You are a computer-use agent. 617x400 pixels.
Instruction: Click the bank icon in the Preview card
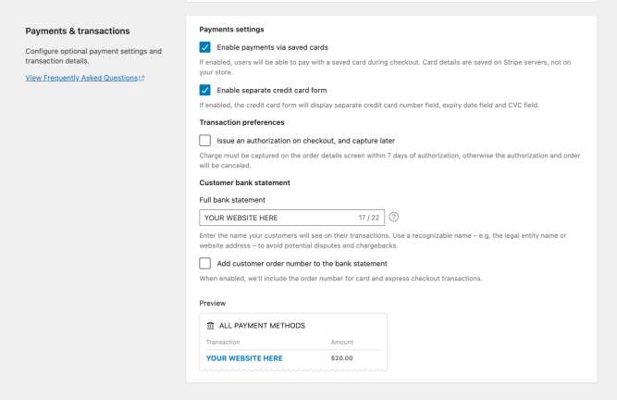[211, 326]
